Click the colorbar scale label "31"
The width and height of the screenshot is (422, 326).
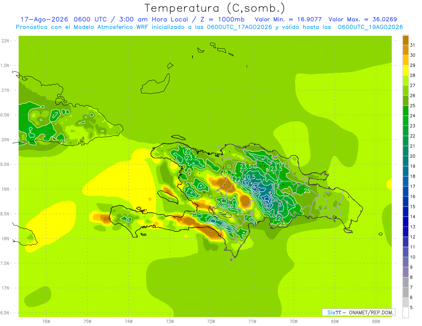coord(413,45)
